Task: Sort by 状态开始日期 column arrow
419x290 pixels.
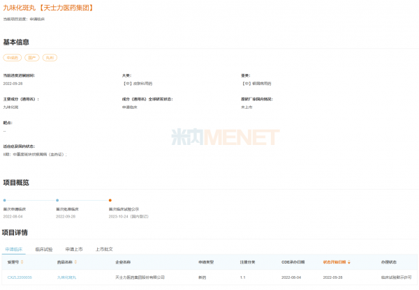Action: [349, 263]
